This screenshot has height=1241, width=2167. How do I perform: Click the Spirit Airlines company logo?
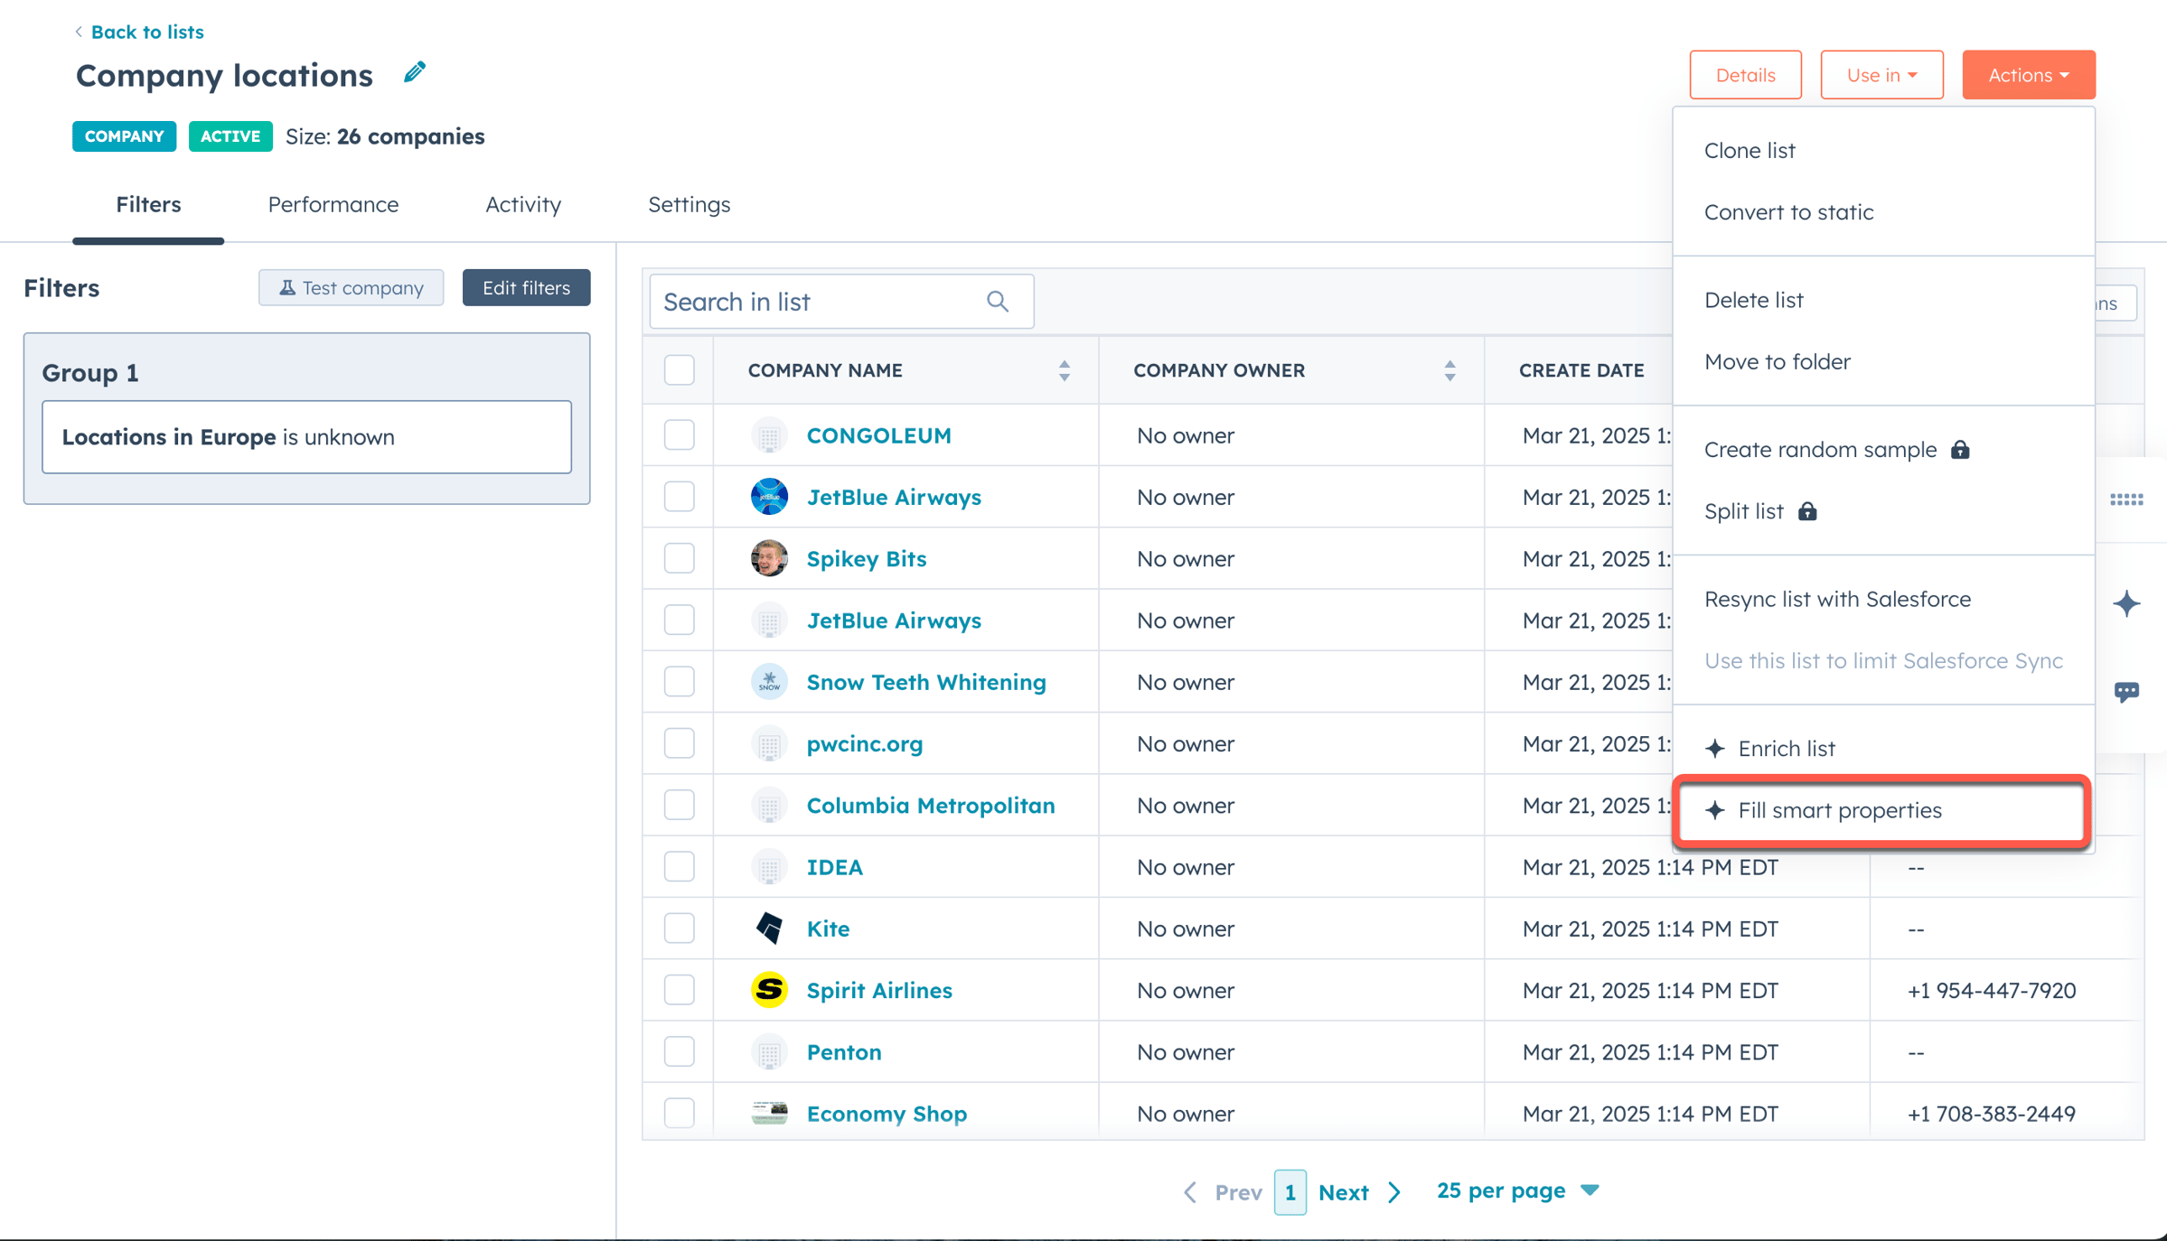pyautogui.click(x=769, y=990)
